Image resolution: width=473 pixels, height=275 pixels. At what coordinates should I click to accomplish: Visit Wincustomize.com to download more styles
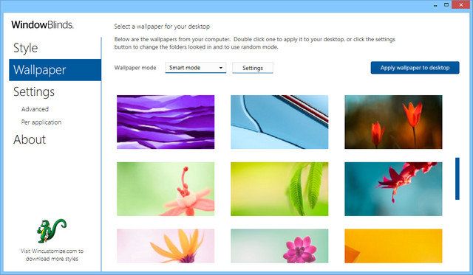click(52, 255)
